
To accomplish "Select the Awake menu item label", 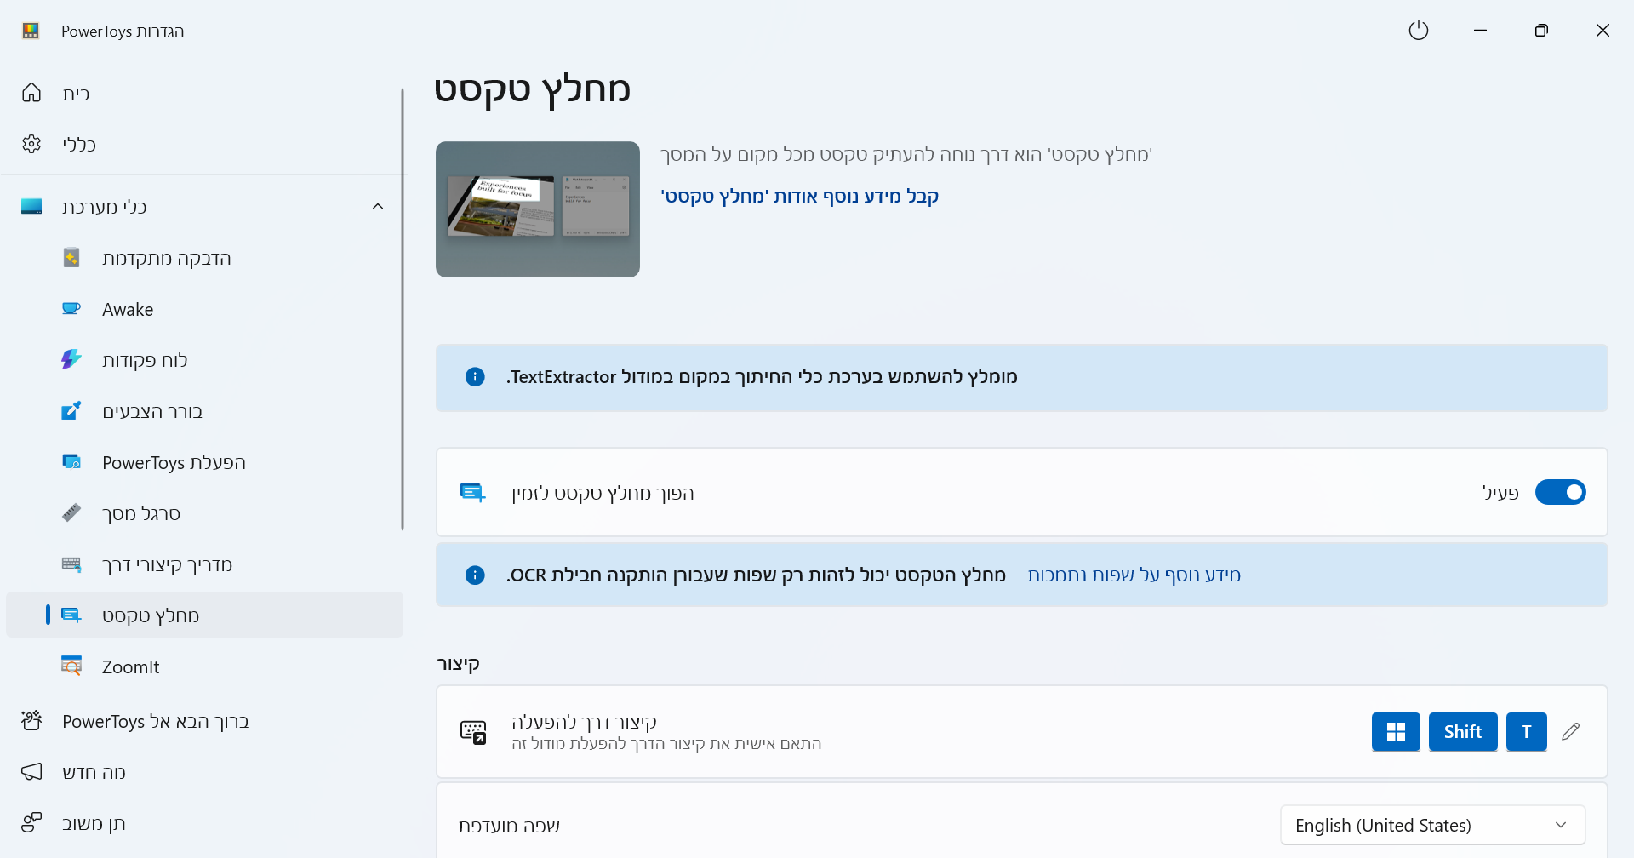I will (128, 309).
